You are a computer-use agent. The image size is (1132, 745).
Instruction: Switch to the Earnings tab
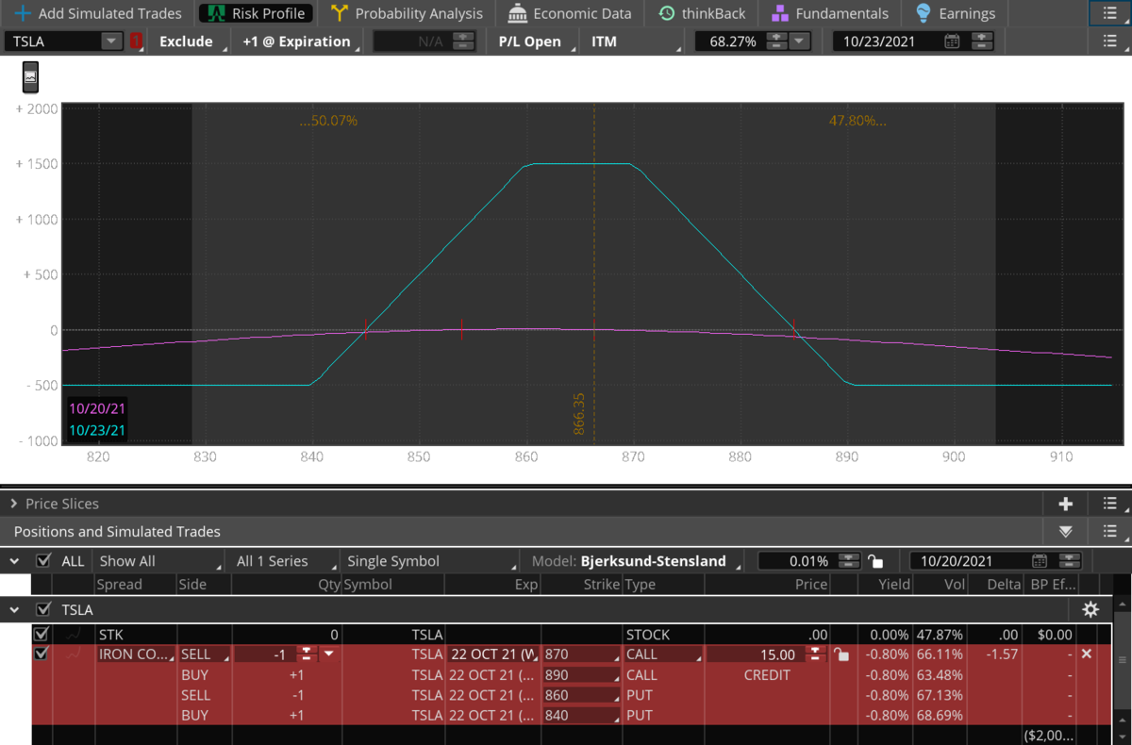point(957,14)
